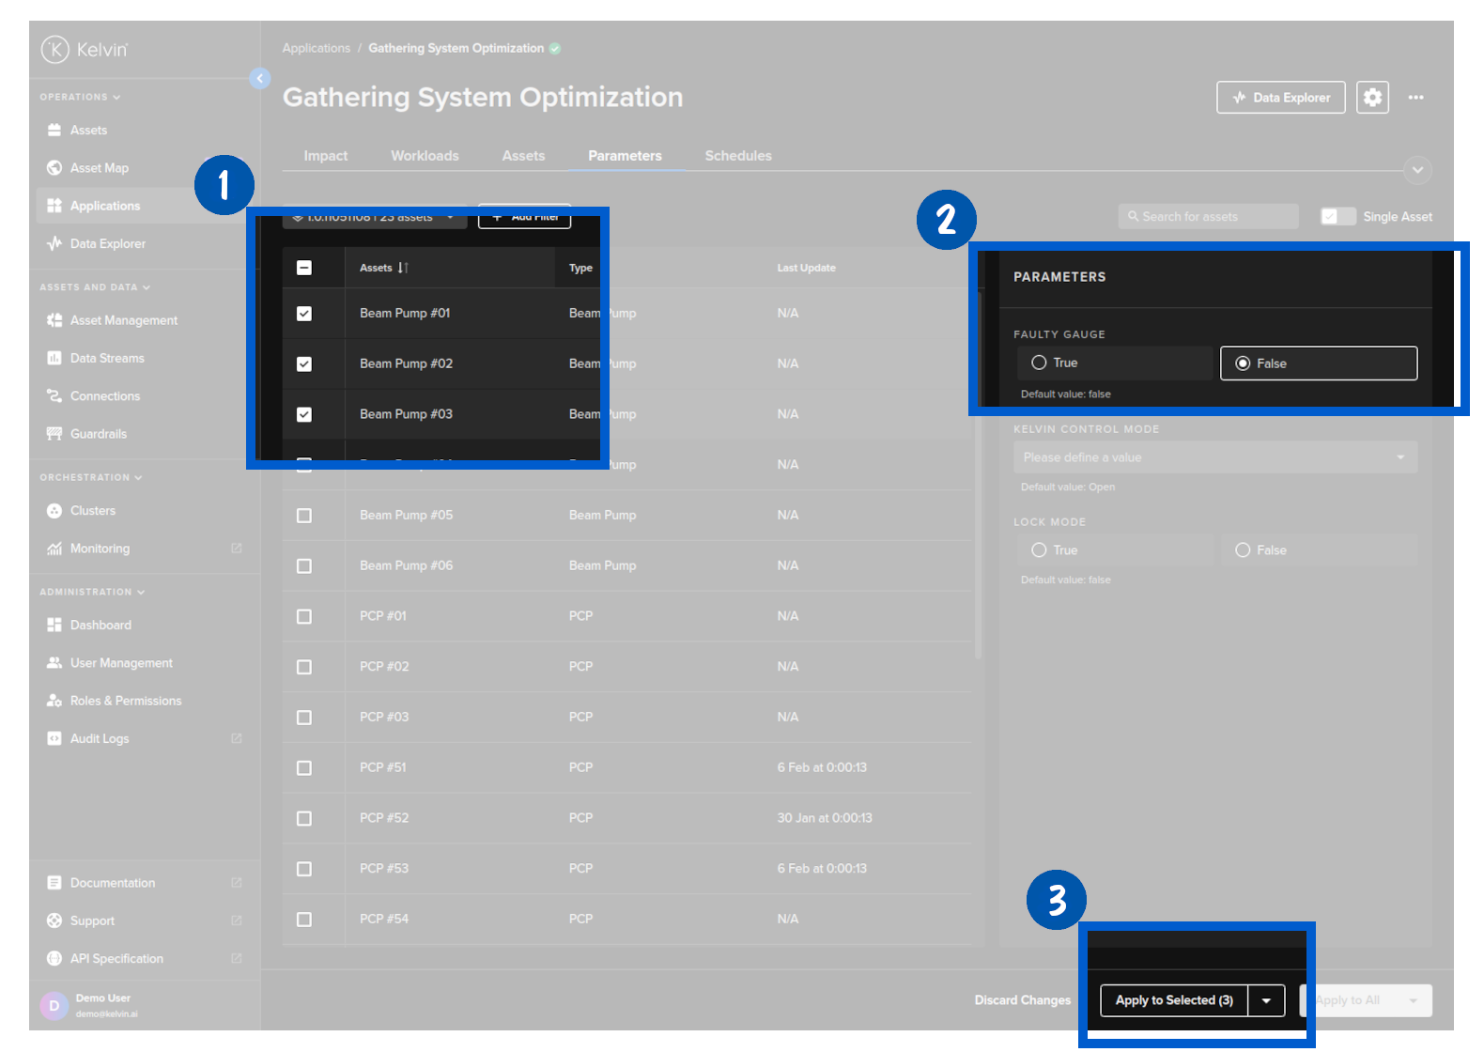Check the PCP #01 row checkbox
Screen dimensions: 1484x1052
click(x=304, y=617)
